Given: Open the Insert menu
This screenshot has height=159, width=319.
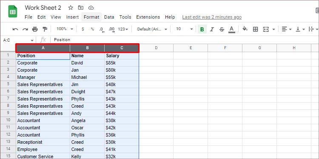Looking at the screenshot, I should [72, 17].
